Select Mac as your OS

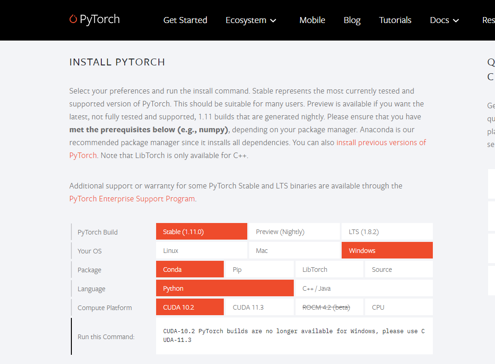point(294,250)
